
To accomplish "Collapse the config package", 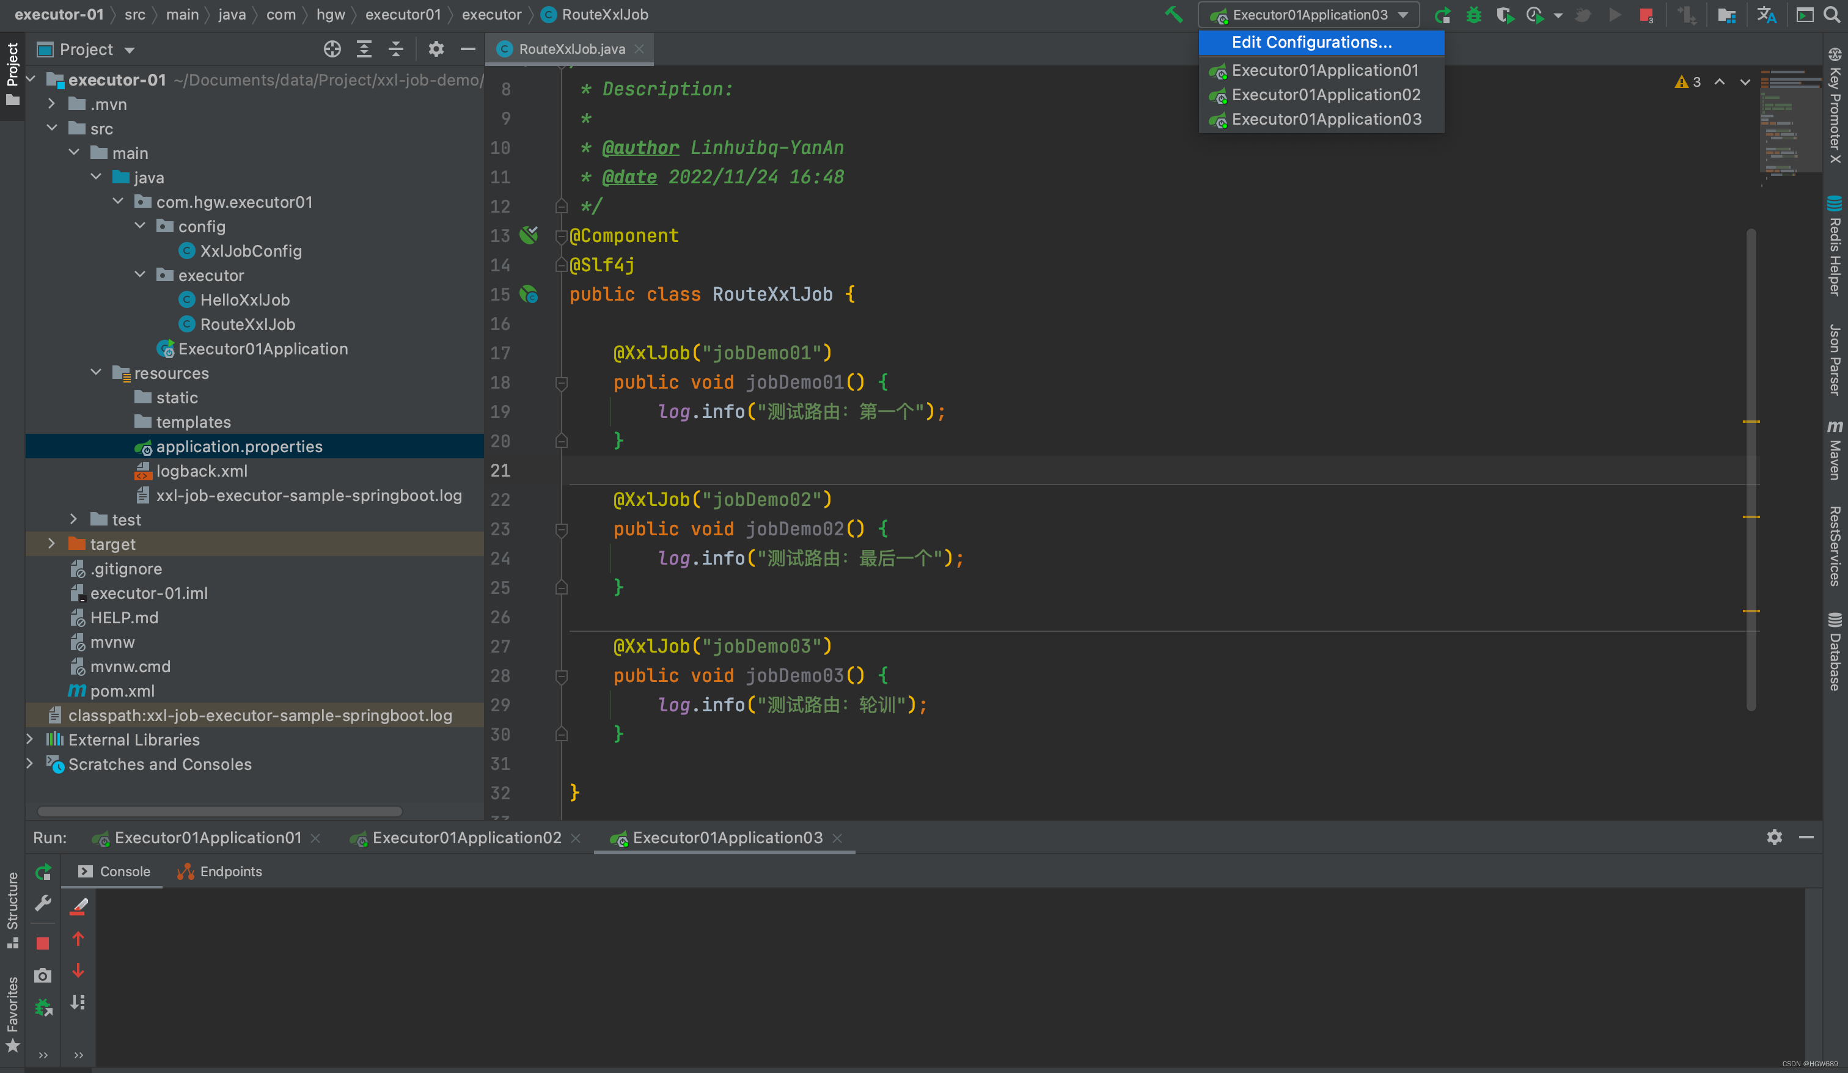I will [140, 226].
